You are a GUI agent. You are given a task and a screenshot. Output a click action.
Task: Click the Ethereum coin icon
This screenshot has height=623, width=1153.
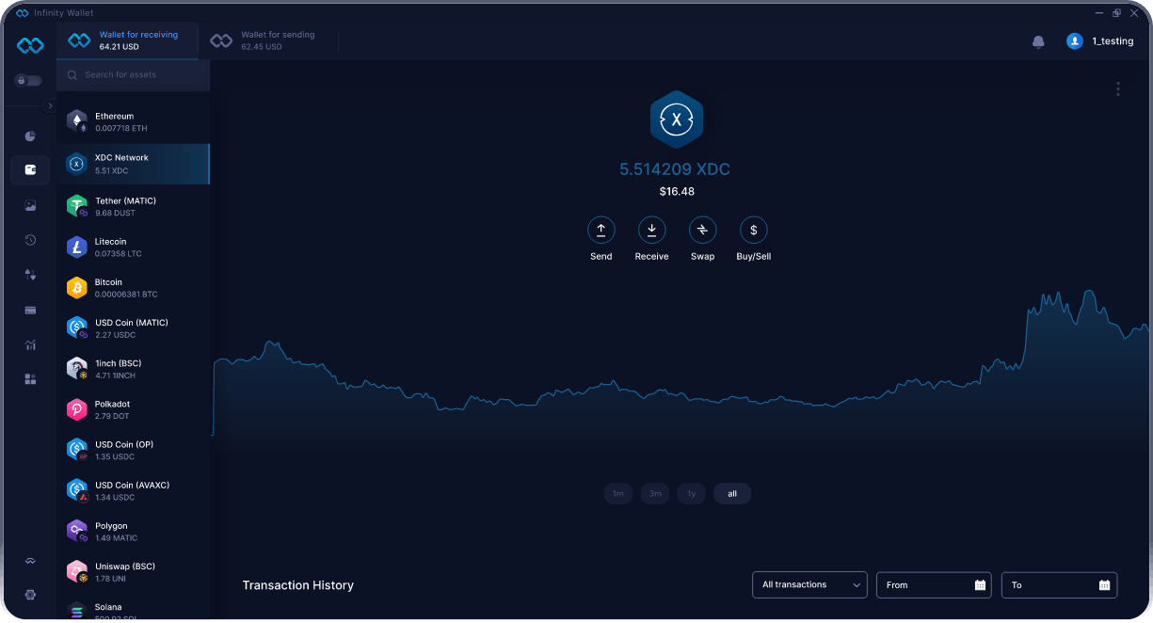click(77, 121)
